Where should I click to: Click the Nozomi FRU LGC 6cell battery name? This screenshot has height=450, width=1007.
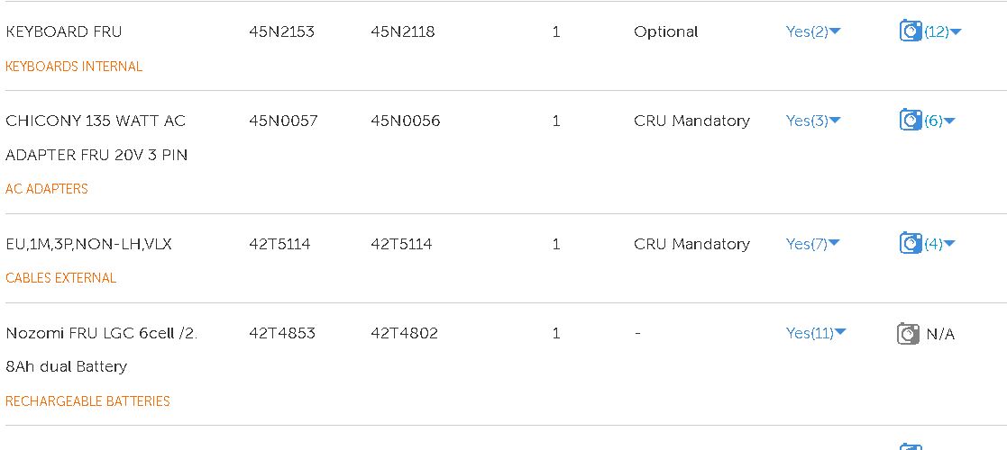pos(101,349)
